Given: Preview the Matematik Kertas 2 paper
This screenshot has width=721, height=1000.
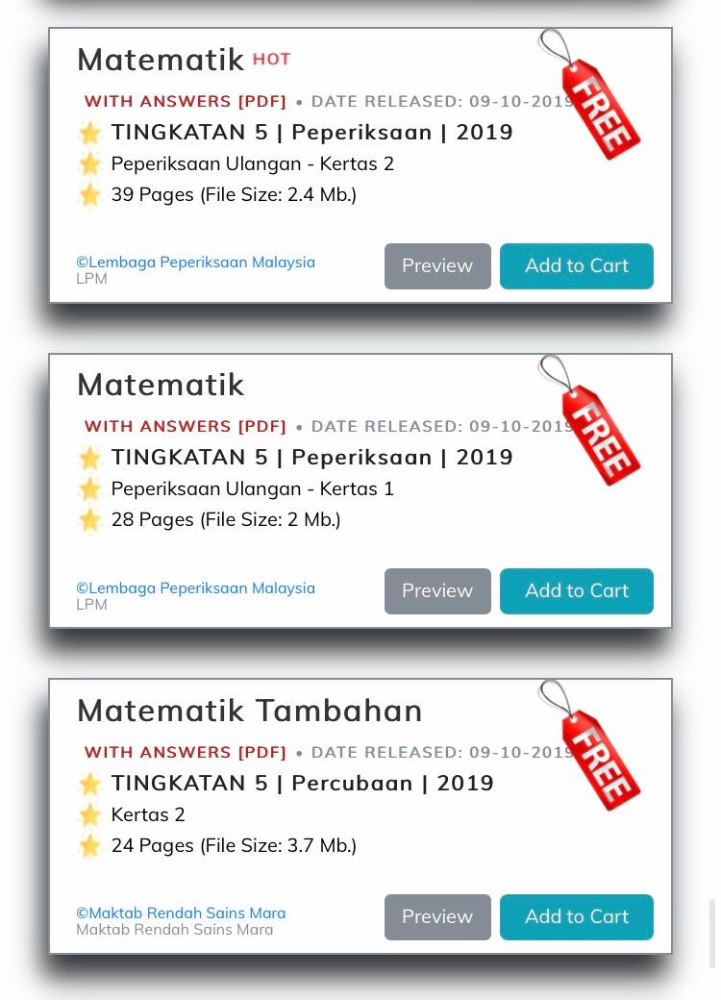Looking at the screenshot, I should coord(437,266).
